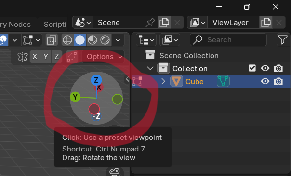
Task: Toggle X-ray mode
Action: (52, 40)
